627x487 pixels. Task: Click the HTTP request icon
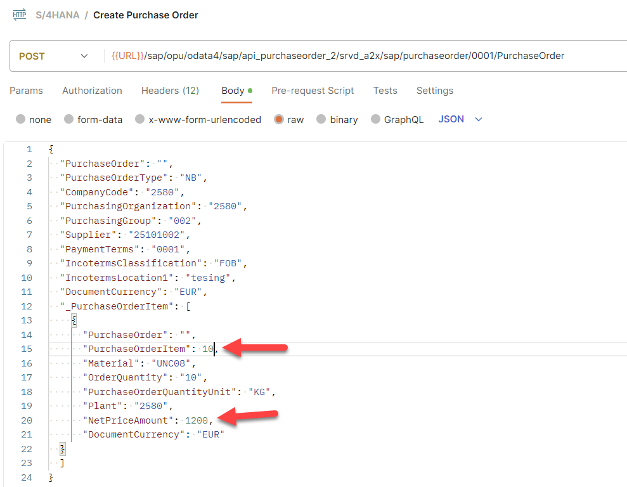(19, 15)
